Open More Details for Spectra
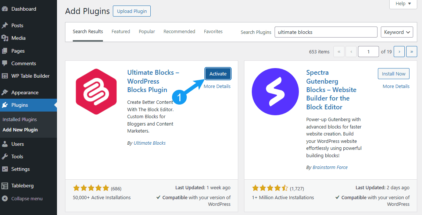This screenshot has width=422, height=215. pos(396,87)
